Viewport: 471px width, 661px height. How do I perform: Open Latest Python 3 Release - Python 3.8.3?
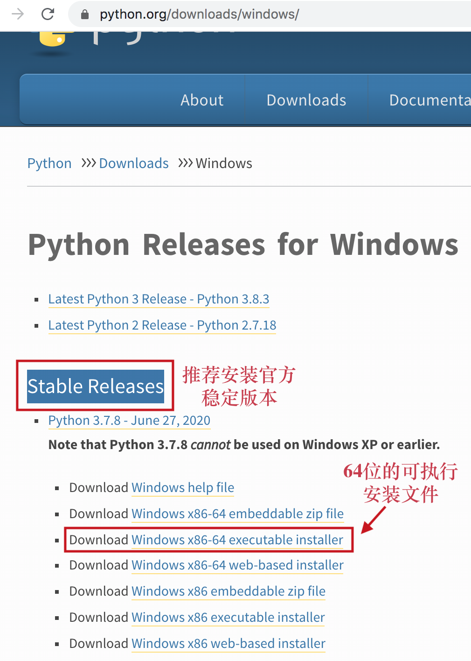(x=158, y=299)
